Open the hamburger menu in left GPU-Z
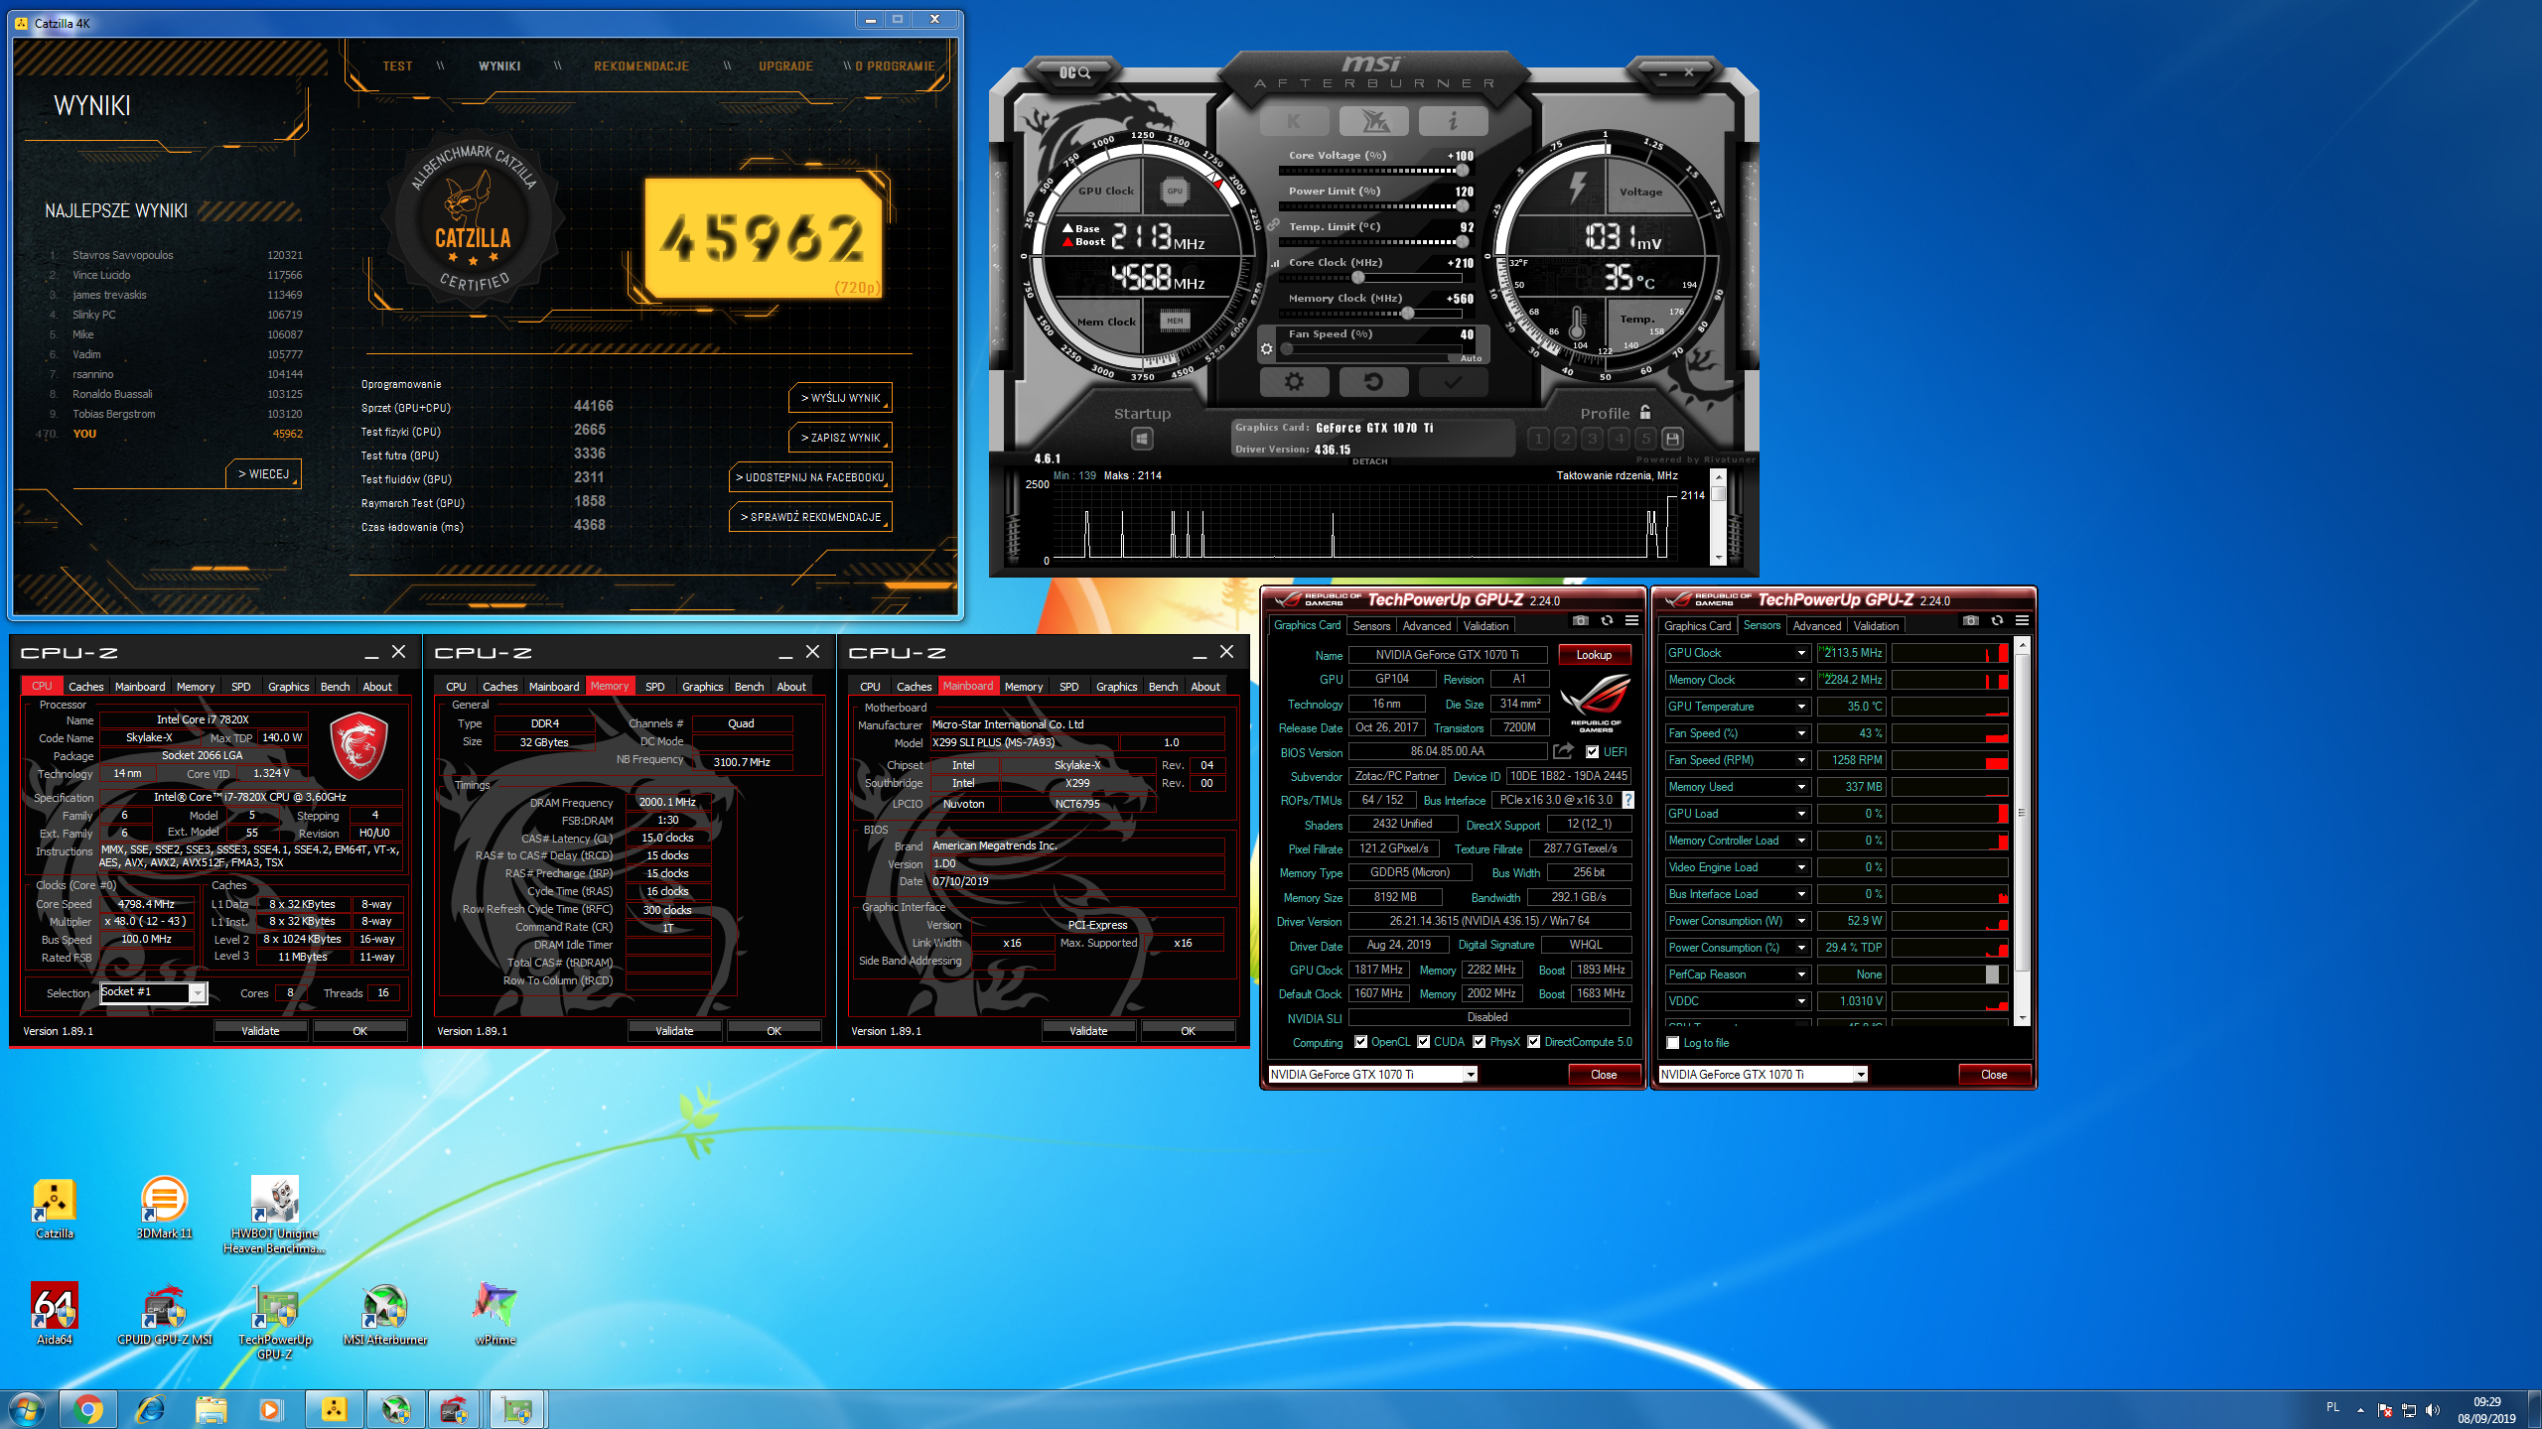 [x=1631, y=621]
